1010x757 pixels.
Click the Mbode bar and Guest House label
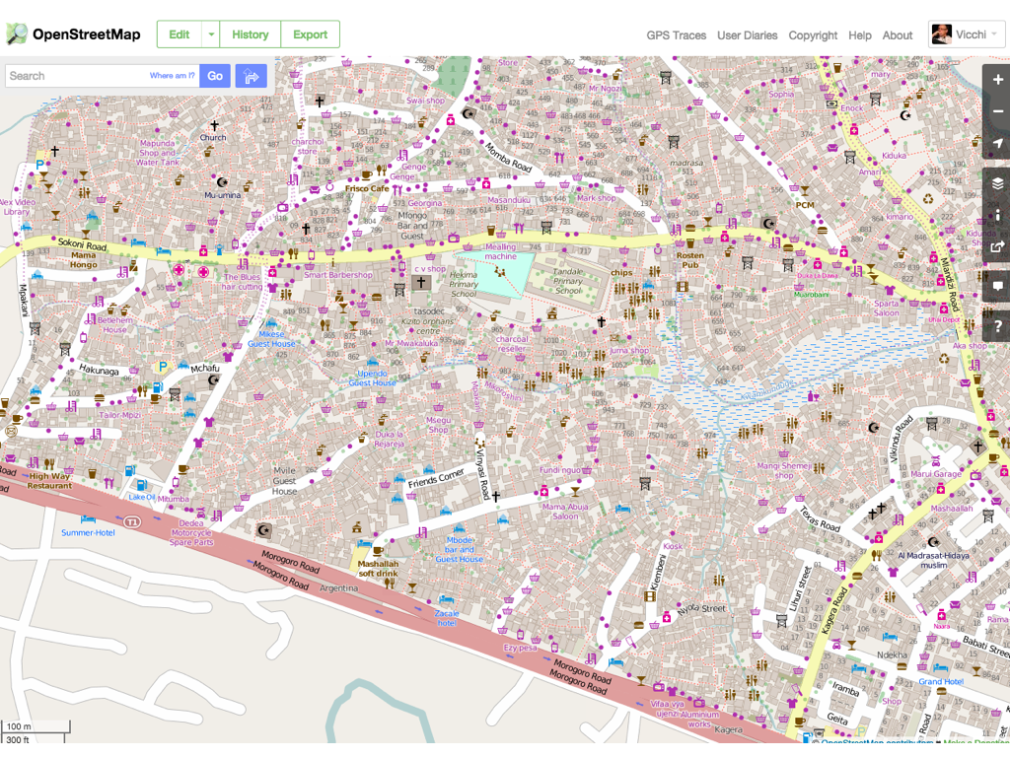460,549
